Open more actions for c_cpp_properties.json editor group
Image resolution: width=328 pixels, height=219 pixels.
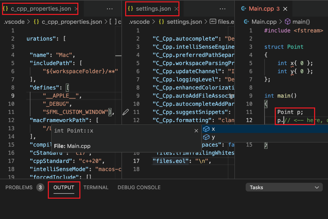click(x=110, y=9)
